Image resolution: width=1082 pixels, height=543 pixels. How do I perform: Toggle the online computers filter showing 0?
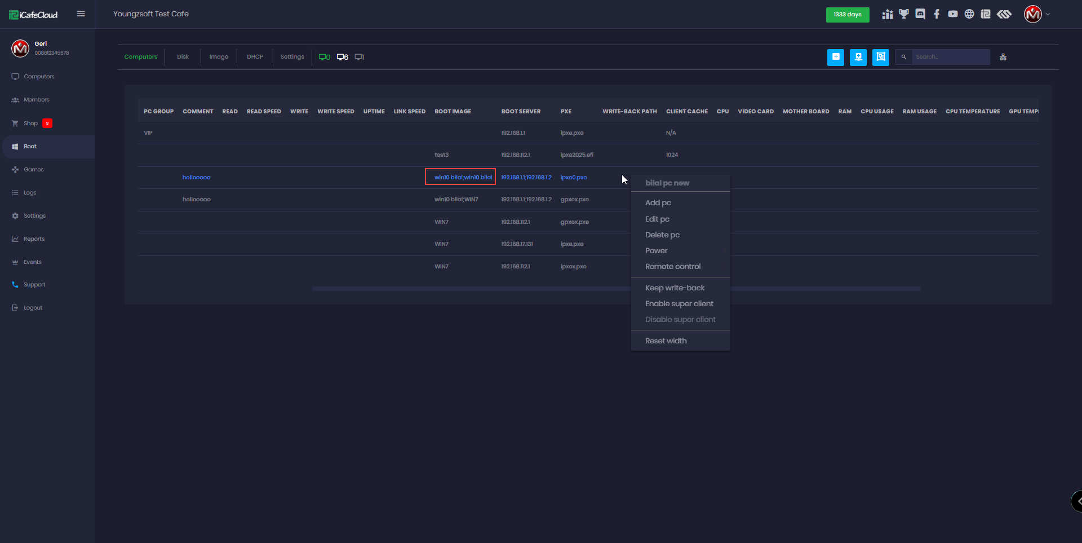(325, 56)
